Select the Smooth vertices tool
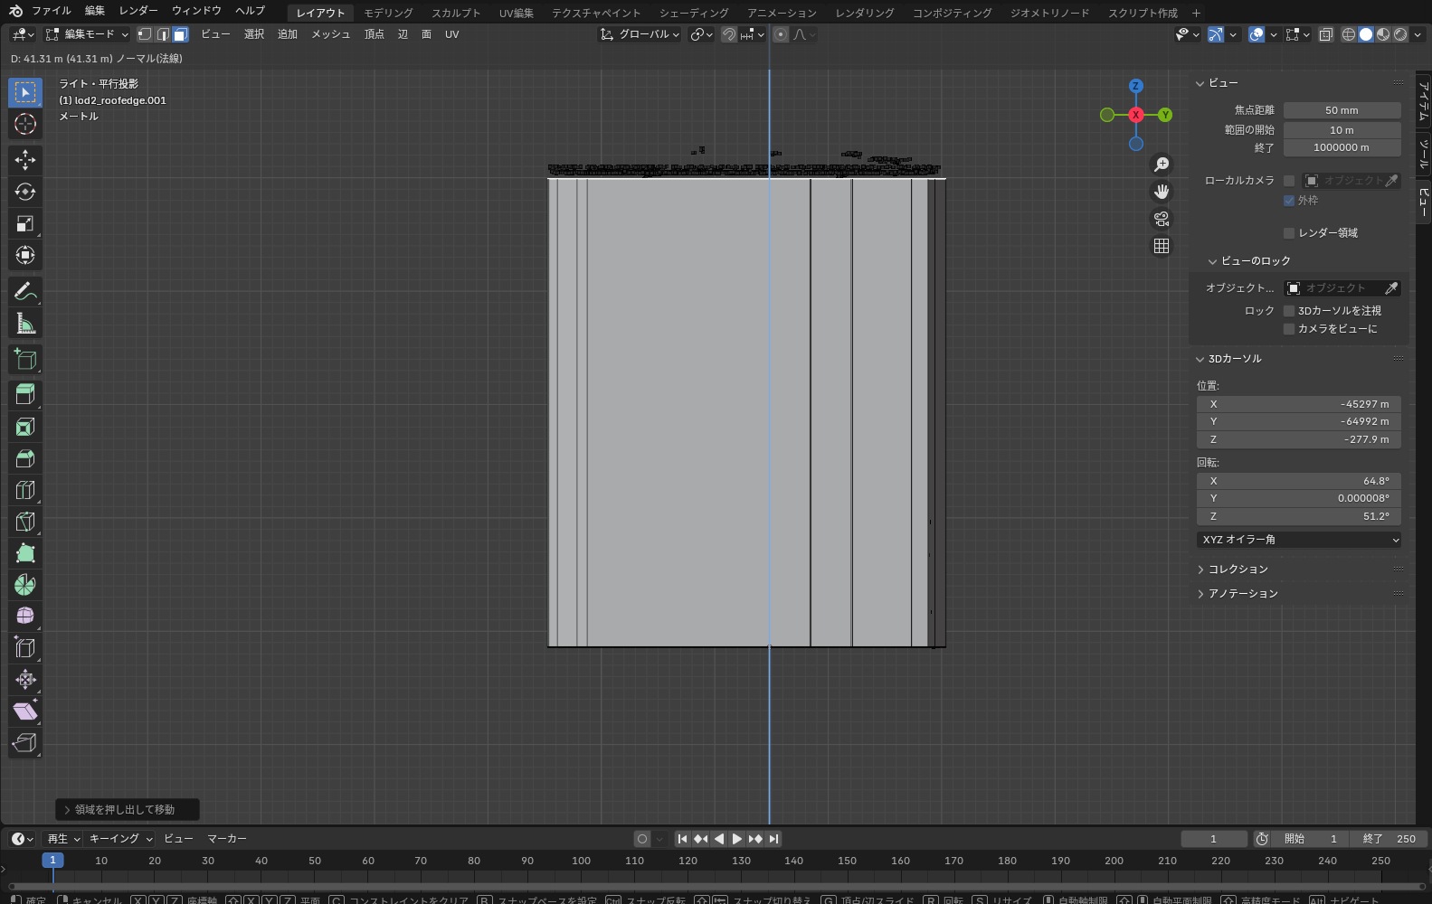 25,617
